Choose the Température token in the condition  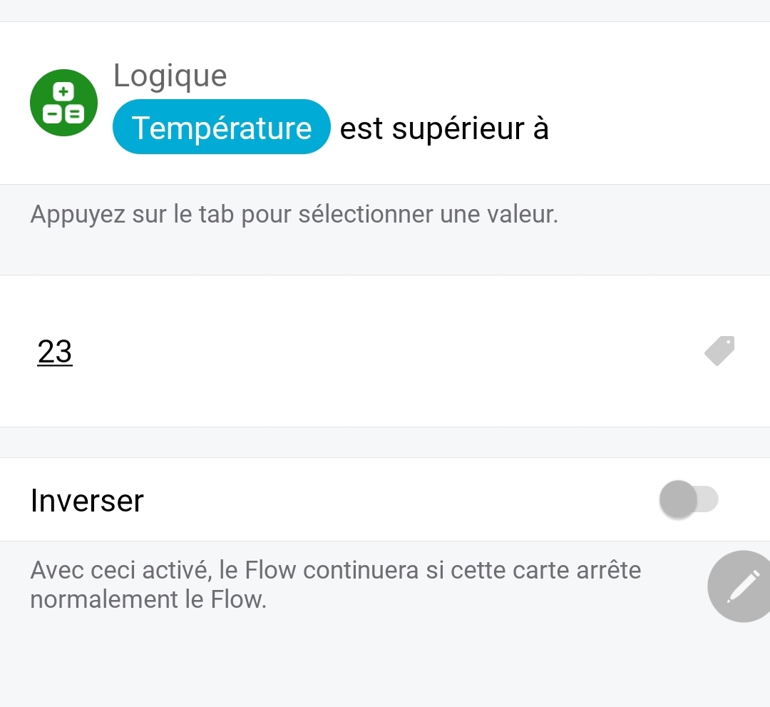[222, 128]
